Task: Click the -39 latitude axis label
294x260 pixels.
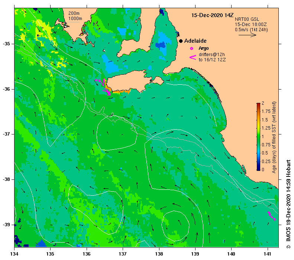Action: pos(6,225)
